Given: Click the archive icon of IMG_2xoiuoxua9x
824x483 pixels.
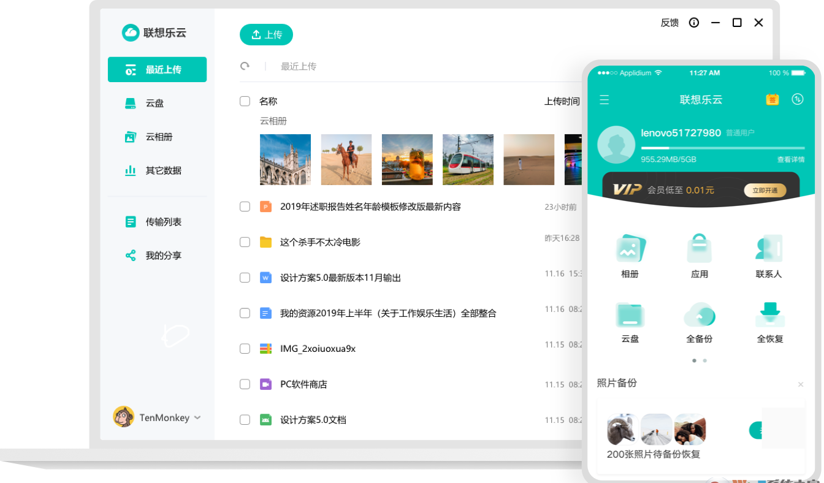Looking at the screenshot, I should 265,349.
